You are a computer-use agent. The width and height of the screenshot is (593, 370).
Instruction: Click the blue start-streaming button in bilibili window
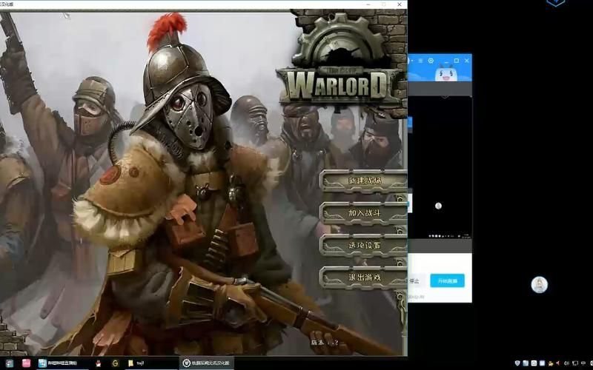pyautogui.click(x=447, y=281)
